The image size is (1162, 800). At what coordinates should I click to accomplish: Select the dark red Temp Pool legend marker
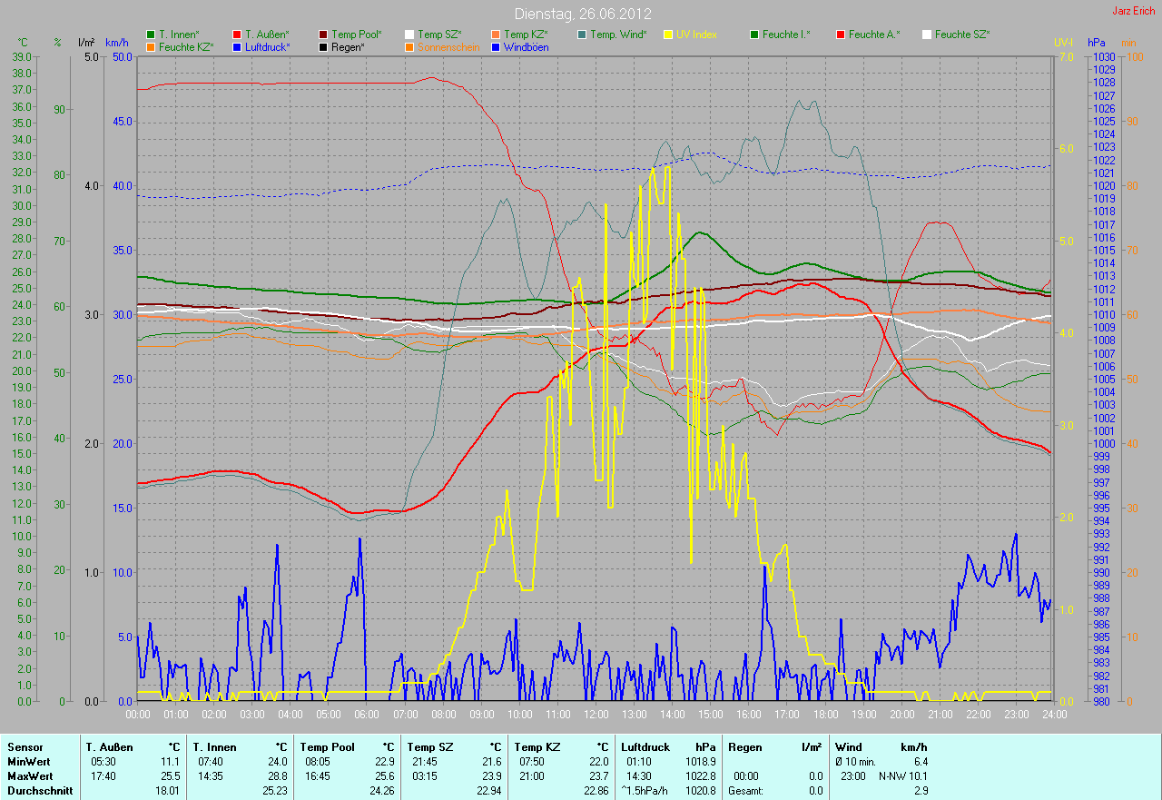(322, 35)
